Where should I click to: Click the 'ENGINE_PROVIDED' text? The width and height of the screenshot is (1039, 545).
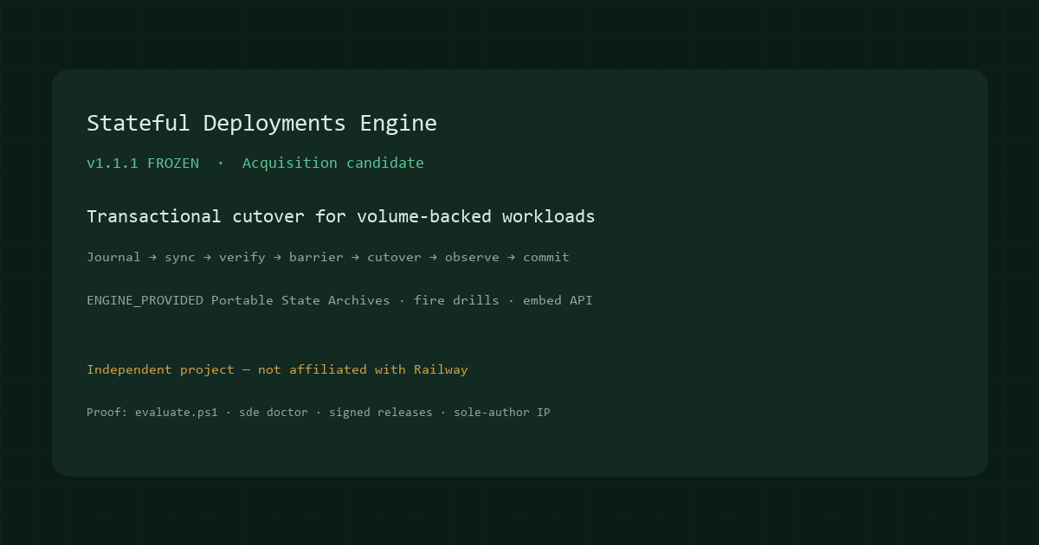point(145,300)
